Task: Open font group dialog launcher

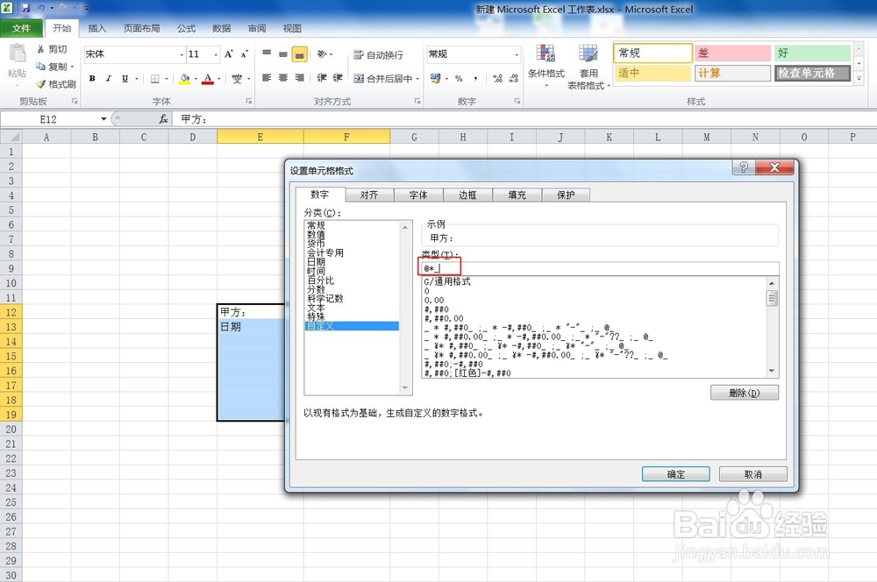Action: pos(248,101)
